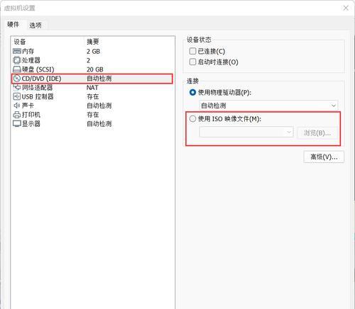Enable the 已连接(C) checkbox
355x309 pixels.
(192, 51)
